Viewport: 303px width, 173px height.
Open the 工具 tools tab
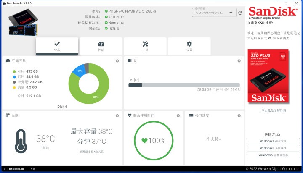pyautogui.click(x=145, y=46)
